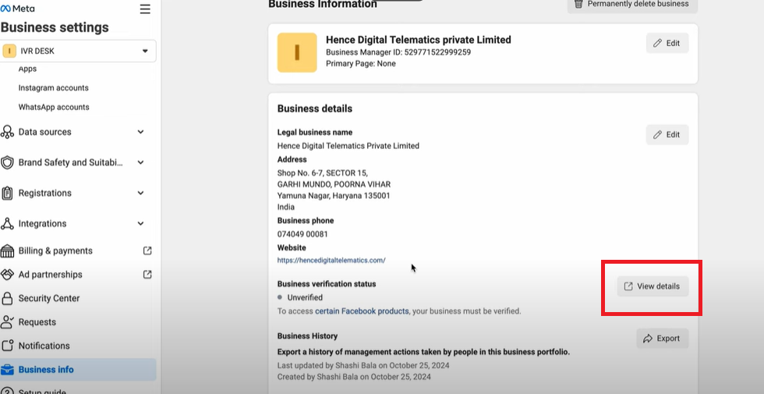The image size is (764, 394).
Task: Expand the Registrations chevron
Action: pyautogui.click(x=141, y=193)
